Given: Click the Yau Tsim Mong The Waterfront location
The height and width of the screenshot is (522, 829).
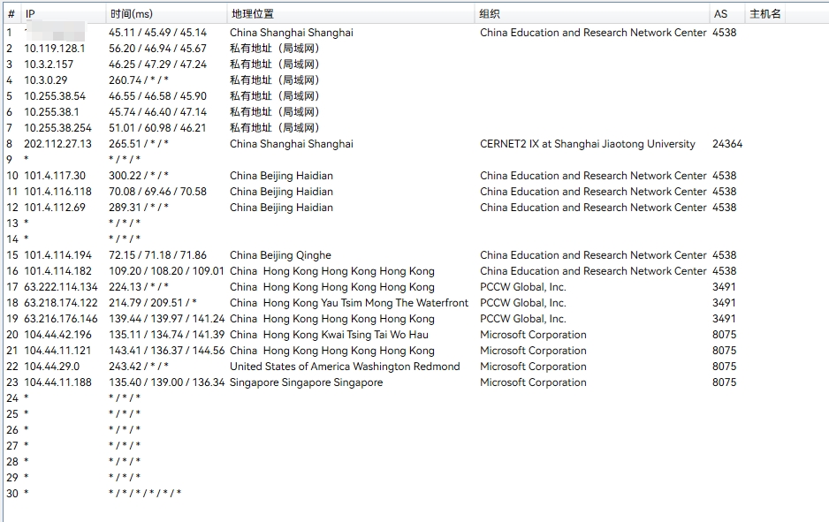Looking at the screenshot, I should click(349, 303).
